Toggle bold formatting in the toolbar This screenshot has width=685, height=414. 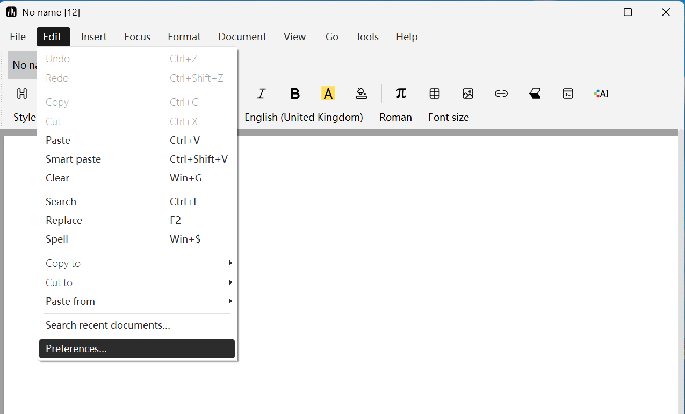294,93
